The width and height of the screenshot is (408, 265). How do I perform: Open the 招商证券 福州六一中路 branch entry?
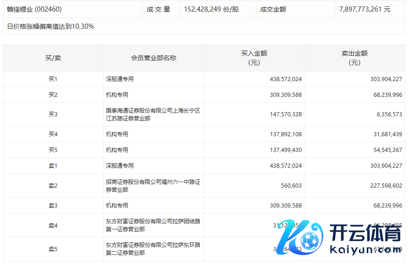point(153,186)
